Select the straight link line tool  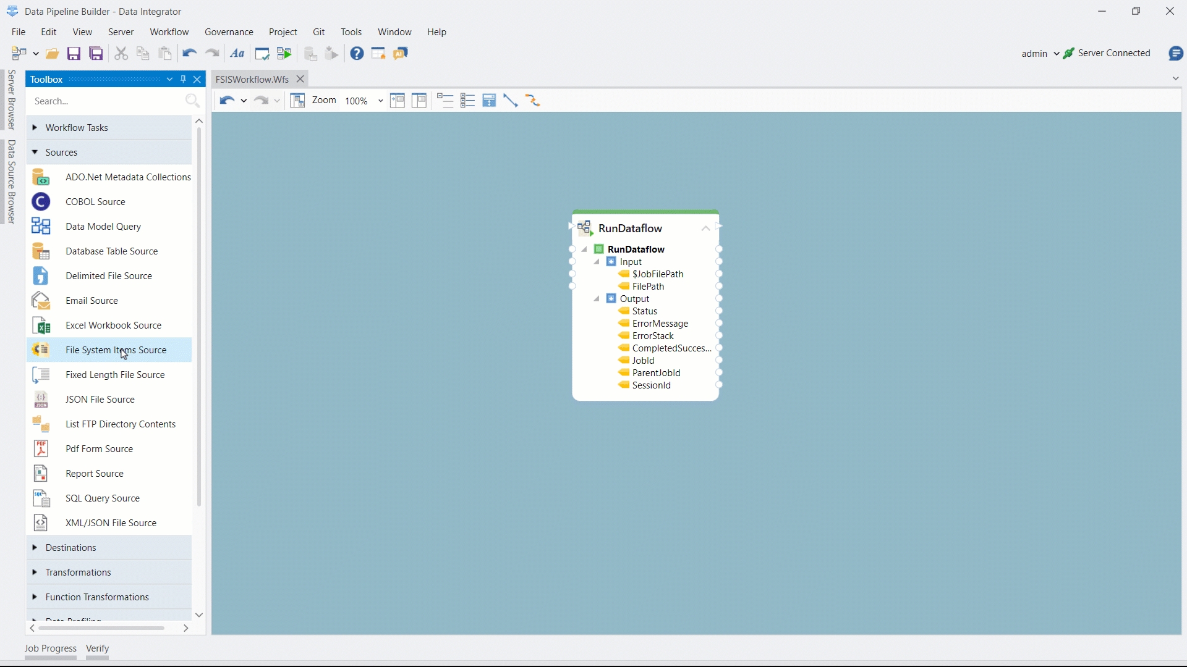tap(511, 101)
